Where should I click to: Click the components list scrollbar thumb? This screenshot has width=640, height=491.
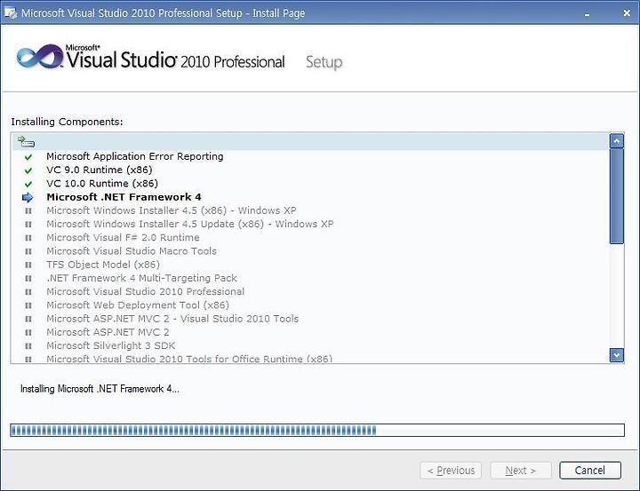click(x=616, y=196)
